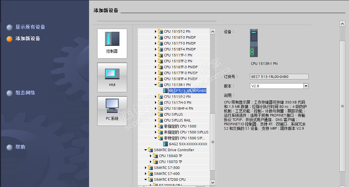Screen dimensions: 349x187
Task: Click the SIMATIC S7-400 label
Action: click(167, 174)
